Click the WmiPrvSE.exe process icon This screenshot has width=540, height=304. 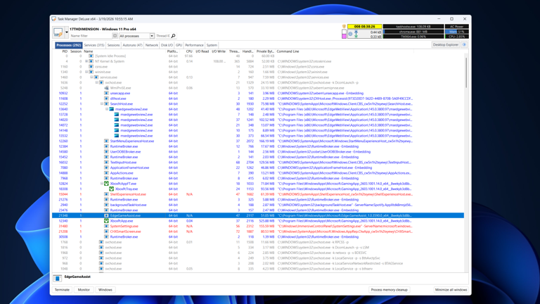coord(106,88)
